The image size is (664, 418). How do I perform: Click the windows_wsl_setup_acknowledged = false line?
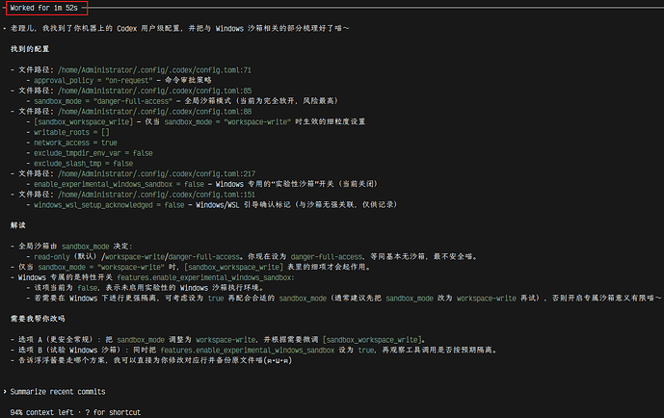[x=109, y=205]
